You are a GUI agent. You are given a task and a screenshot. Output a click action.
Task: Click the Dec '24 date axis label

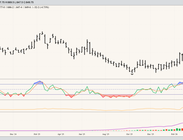click(13, 134)
